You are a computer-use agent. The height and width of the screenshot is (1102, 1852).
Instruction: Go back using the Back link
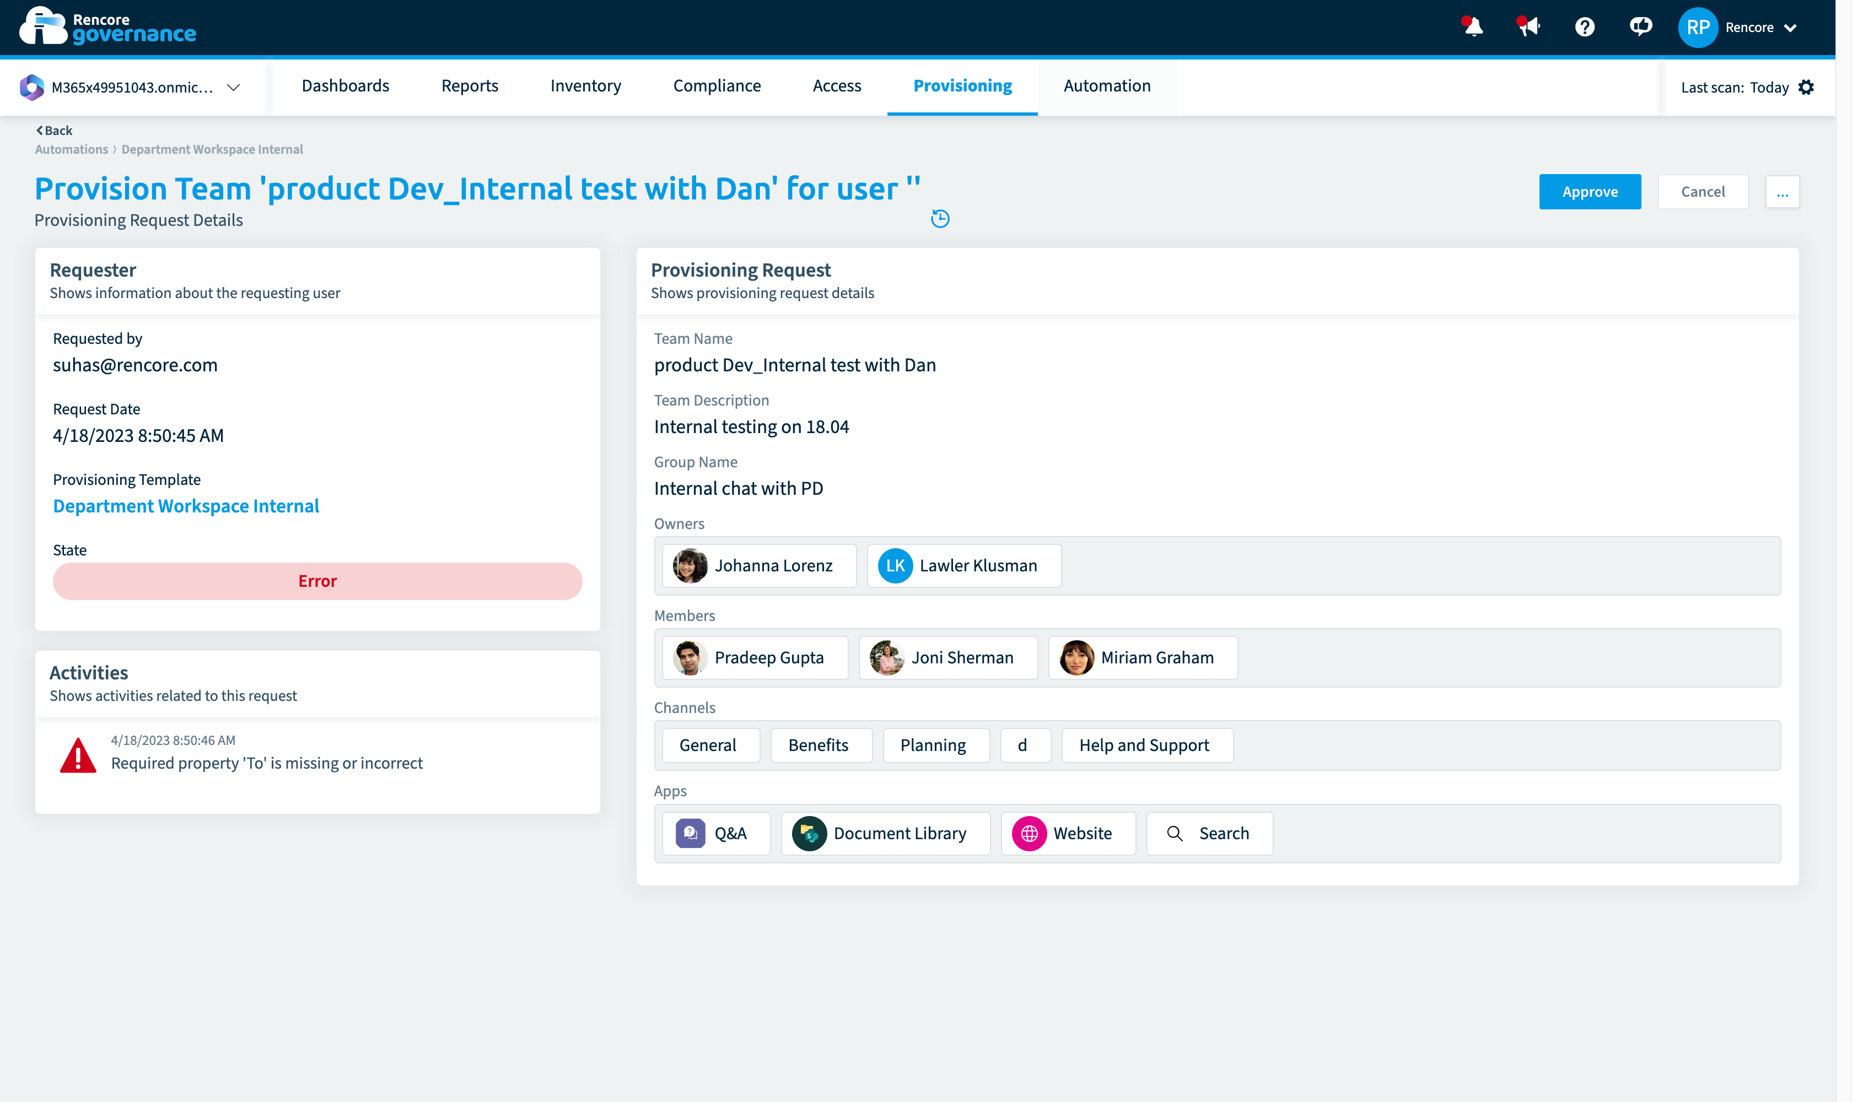53,130
